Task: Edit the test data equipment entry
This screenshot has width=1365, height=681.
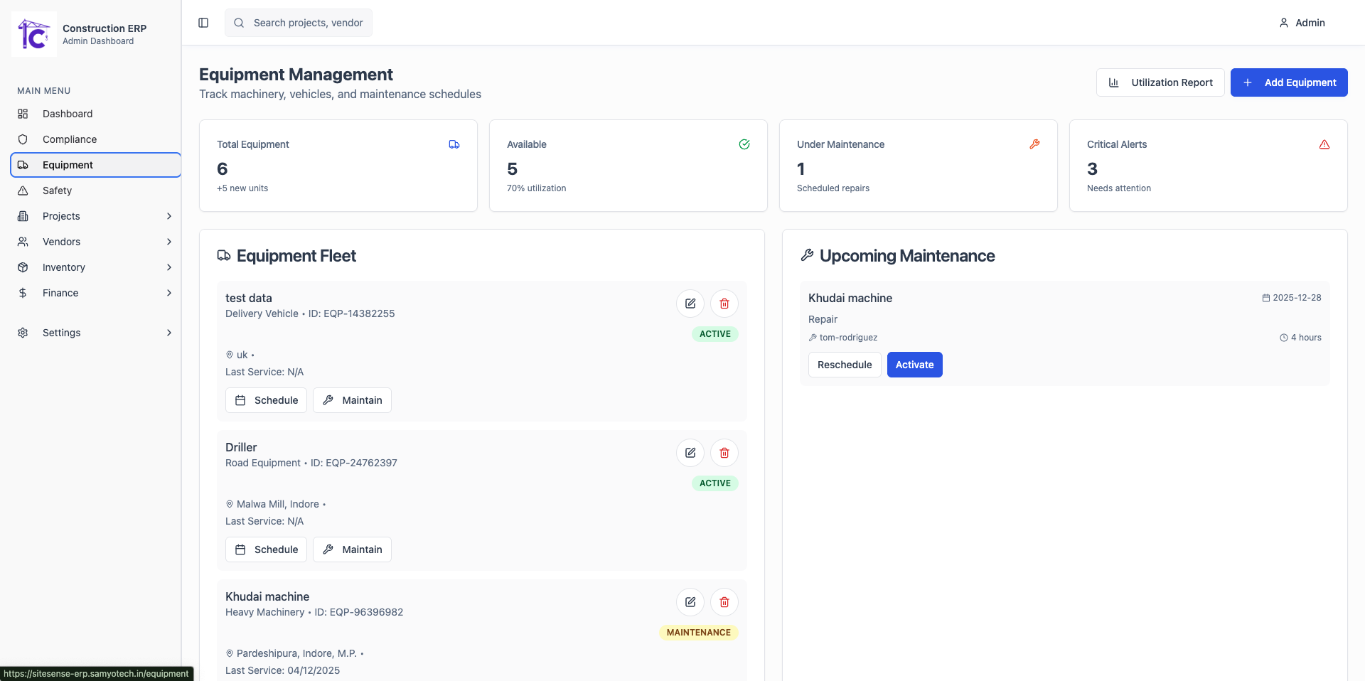Action: click(690, 304)
